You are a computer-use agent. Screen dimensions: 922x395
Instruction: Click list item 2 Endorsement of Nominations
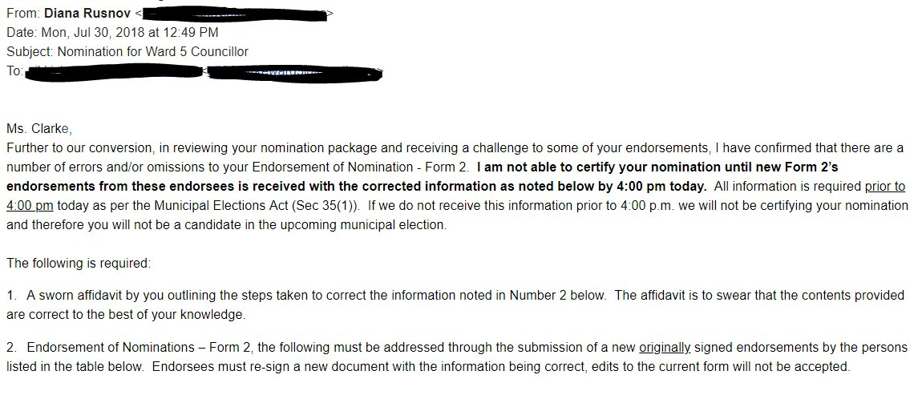point(457,357)
